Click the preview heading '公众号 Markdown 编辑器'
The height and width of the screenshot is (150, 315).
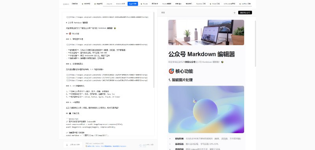coord(202,54)
